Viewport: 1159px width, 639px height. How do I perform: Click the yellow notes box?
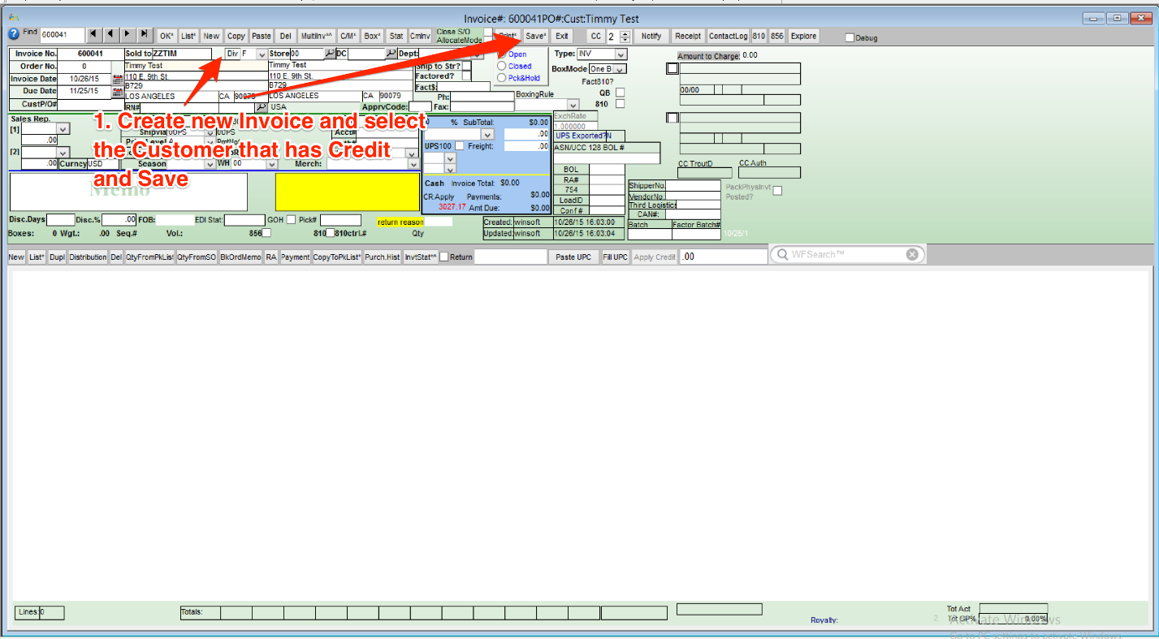348,192
